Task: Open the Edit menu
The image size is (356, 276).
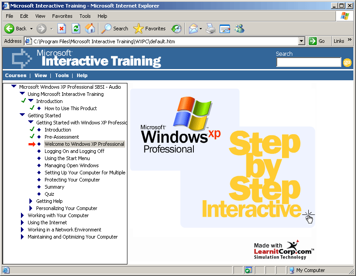Action: [x=24, y=16]
